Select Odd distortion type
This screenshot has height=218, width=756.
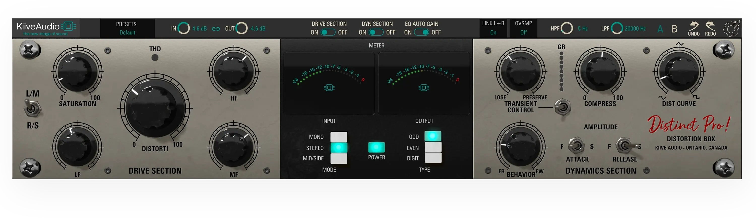click(x=433, y=136)
